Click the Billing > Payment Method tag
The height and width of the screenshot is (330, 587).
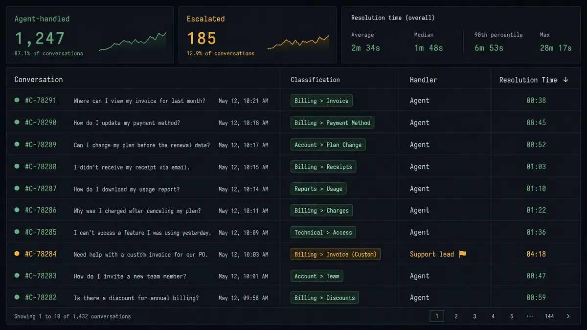pos(333,123)
